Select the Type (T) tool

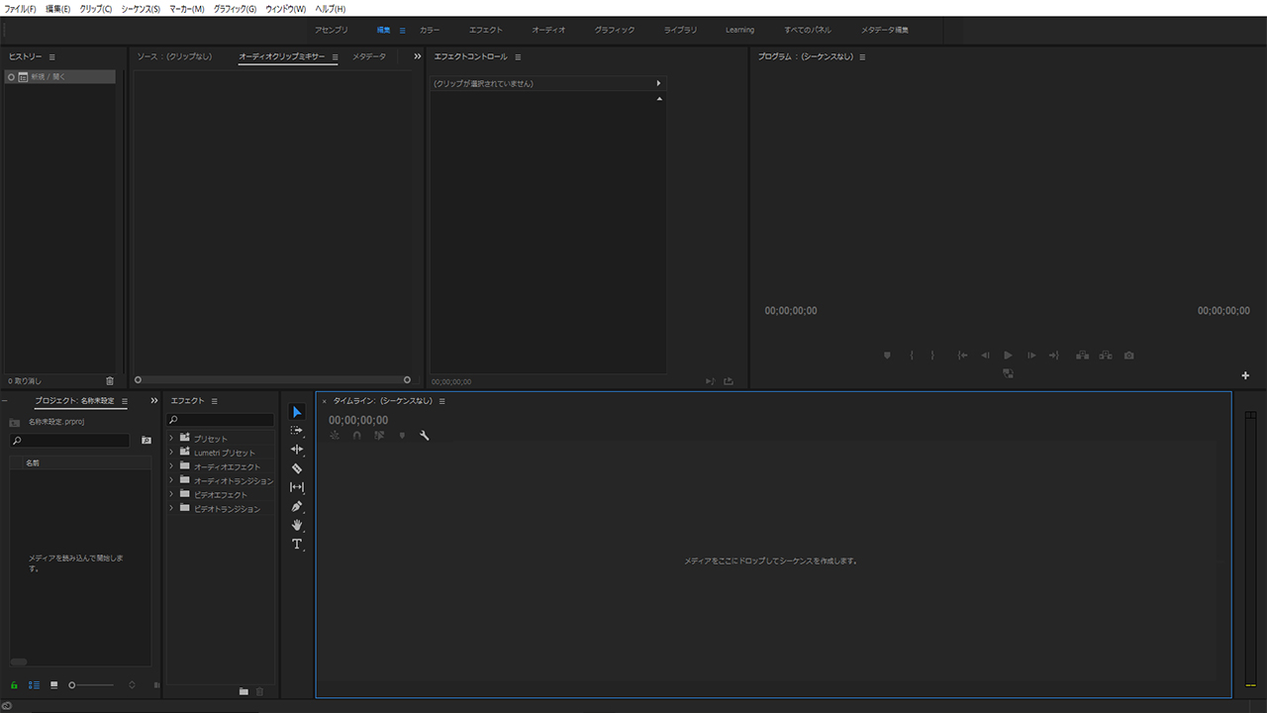pos(297,544)
